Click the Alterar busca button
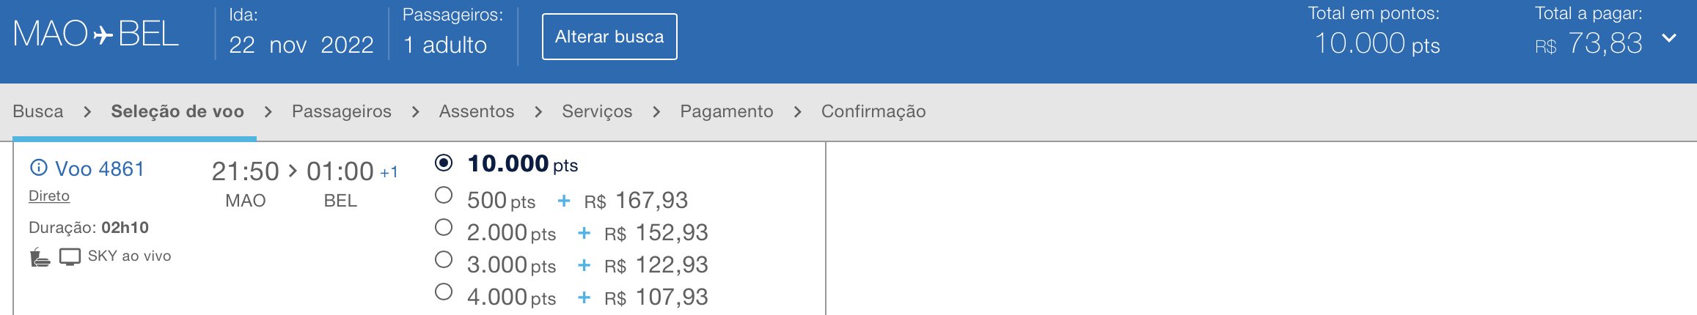The image size is (1697, 315). point(609,37)
